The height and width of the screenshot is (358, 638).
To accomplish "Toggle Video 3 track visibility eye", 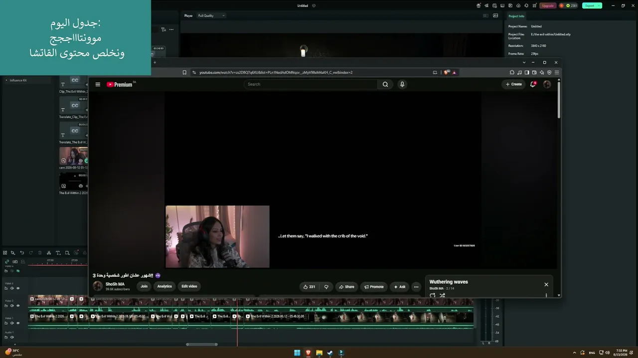I will click(18, 288).
